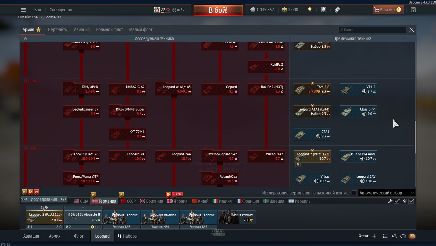Screen dimensions: 436x246
Task: Collapse tree with double-chevron above ranks
Action: tap(25, 38)
